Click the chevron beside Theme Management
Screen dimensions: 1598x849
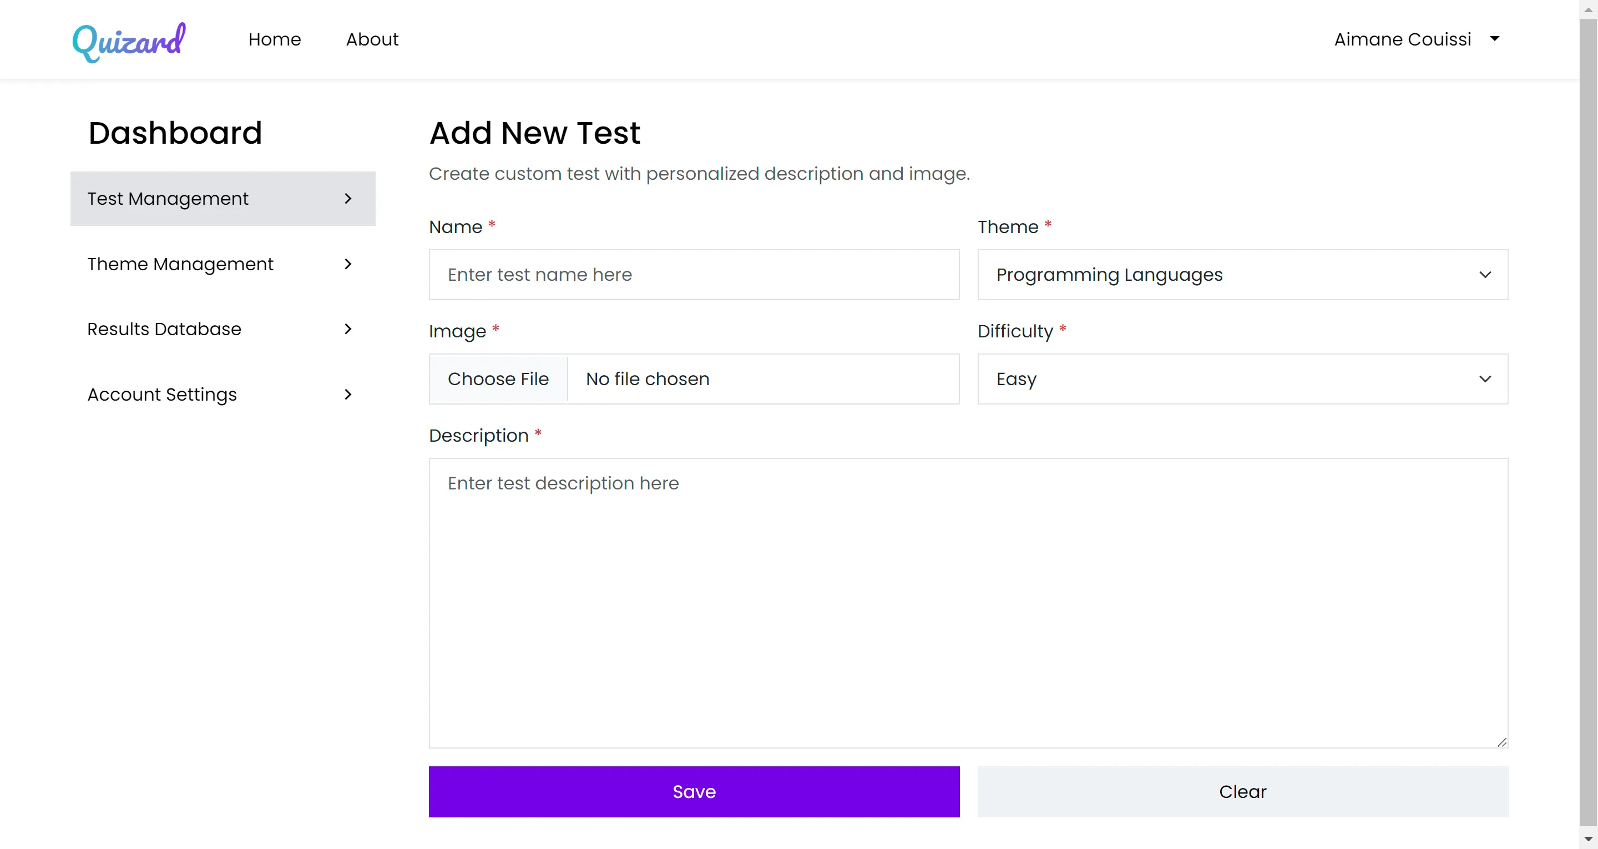coord(348,264)
